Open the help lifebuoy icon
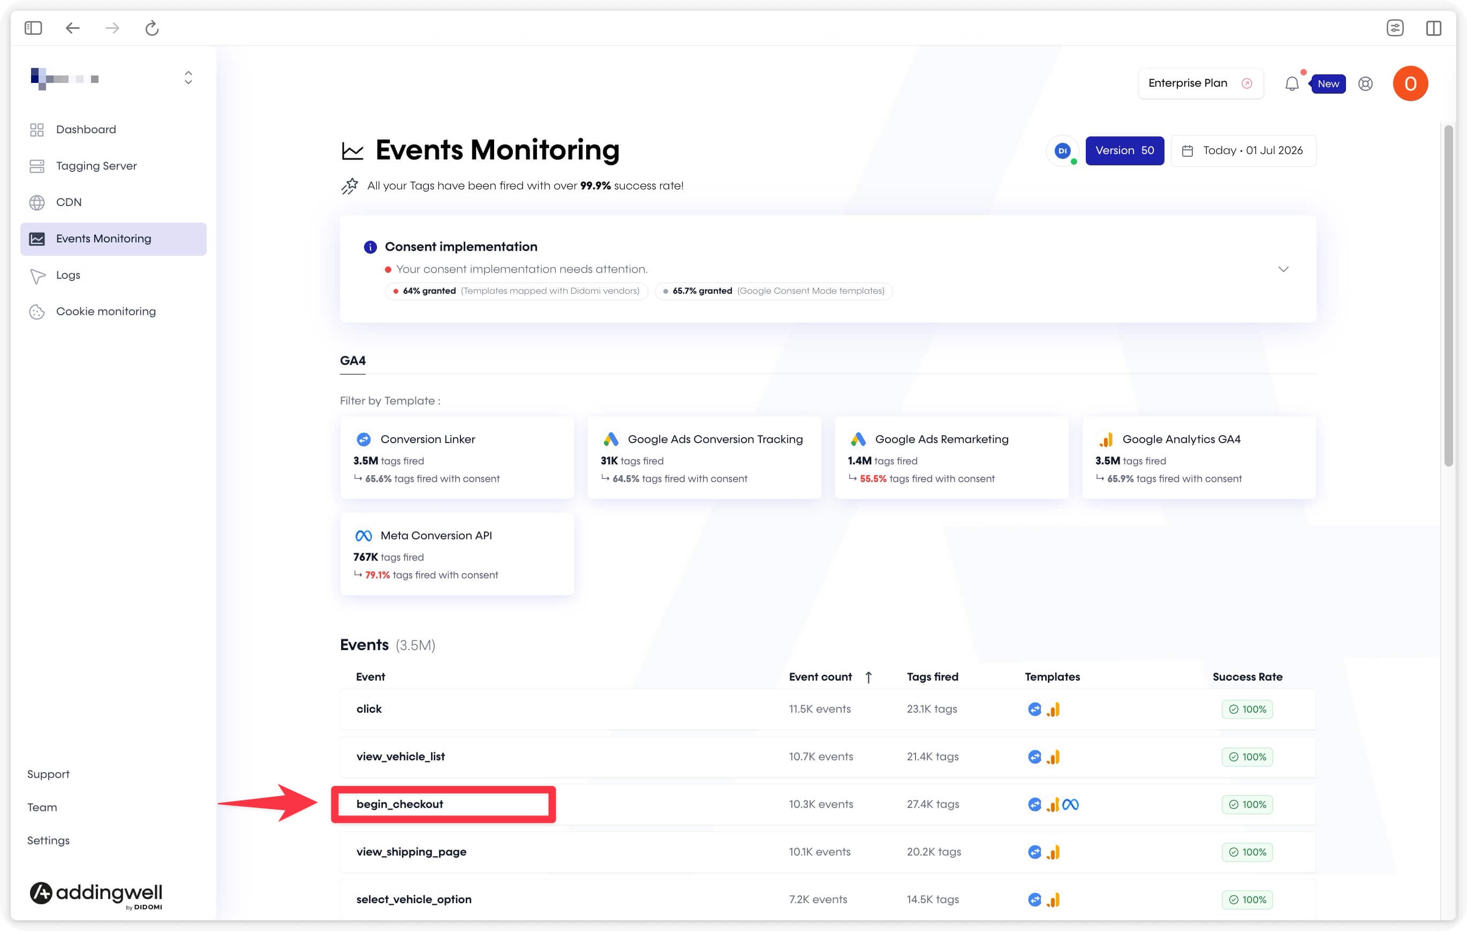Viewport: 1467px width, 931px height. 1365,83
